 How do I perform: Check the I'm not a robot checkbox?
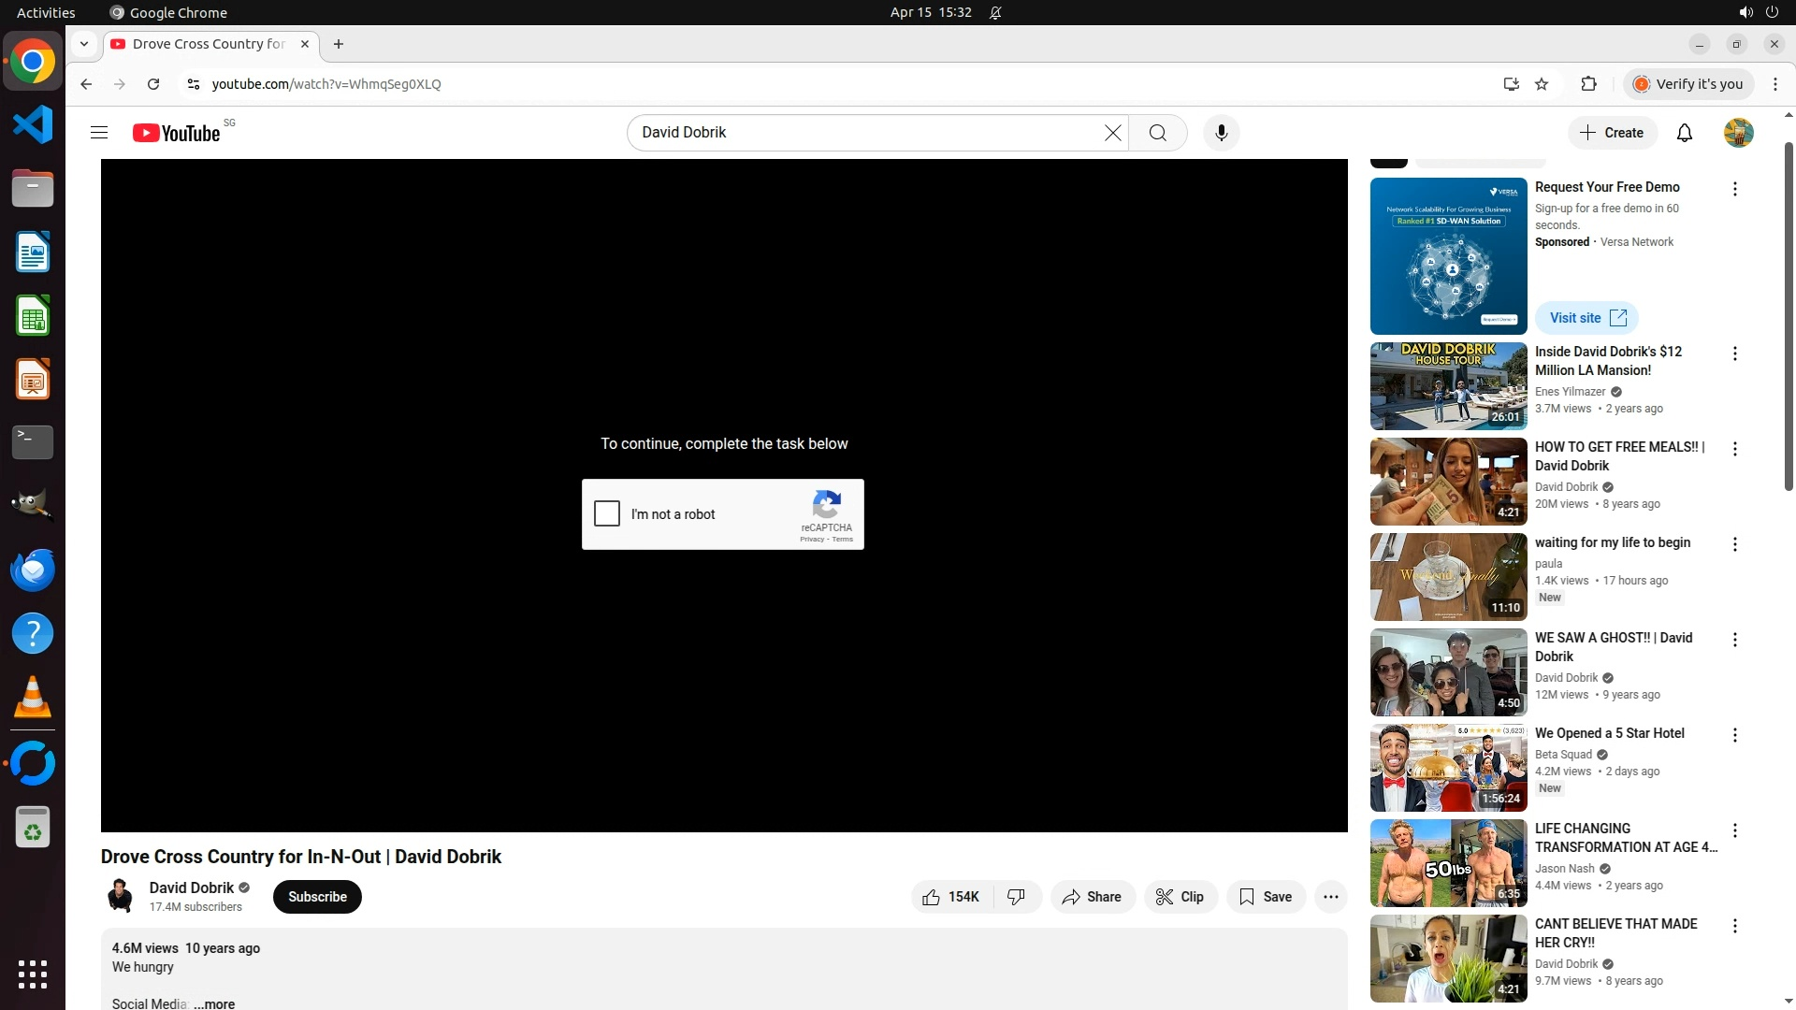[x=607, y=513]
